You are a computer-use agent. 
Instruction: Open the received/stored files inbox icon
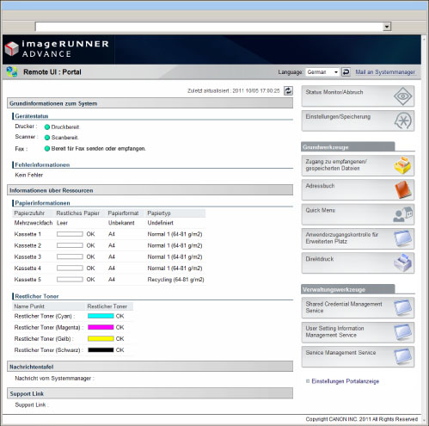click(402, 165)
